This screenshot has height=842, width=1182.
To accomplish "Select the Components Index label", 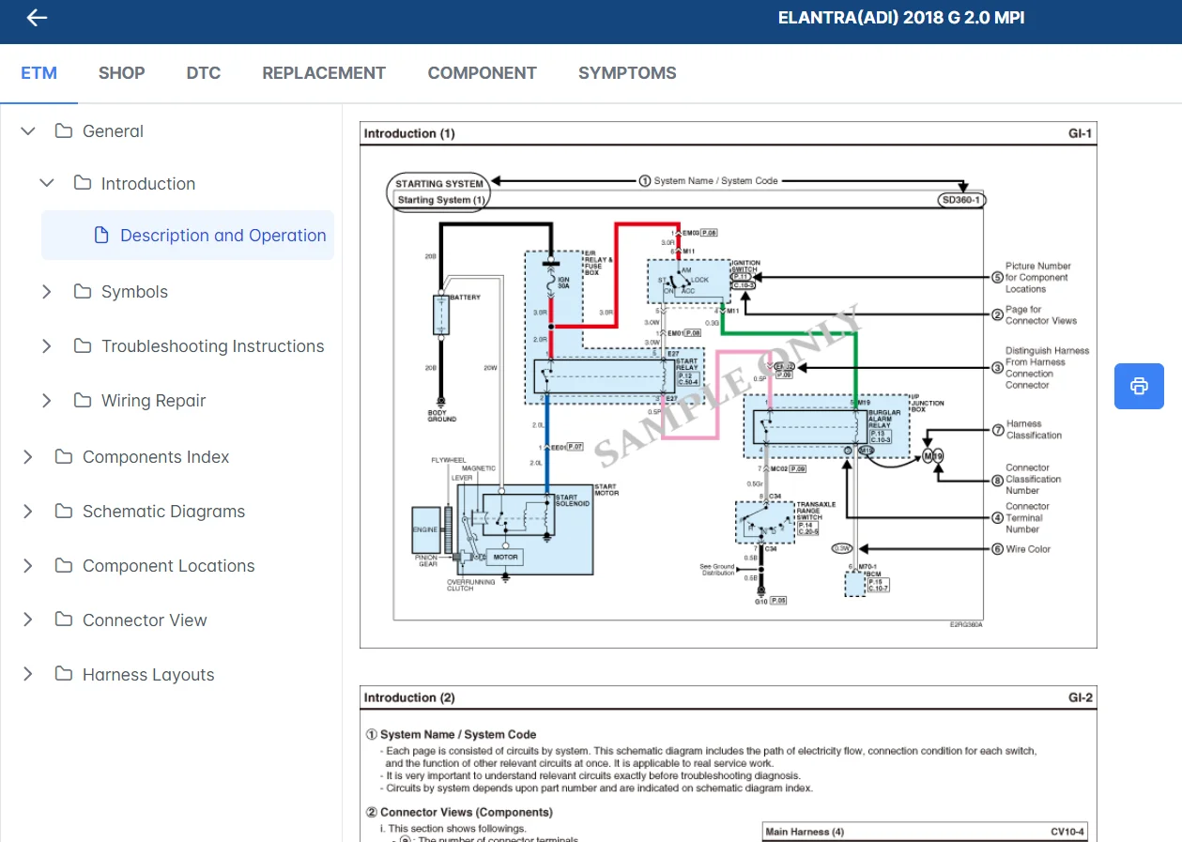I will tap(156, 457).
